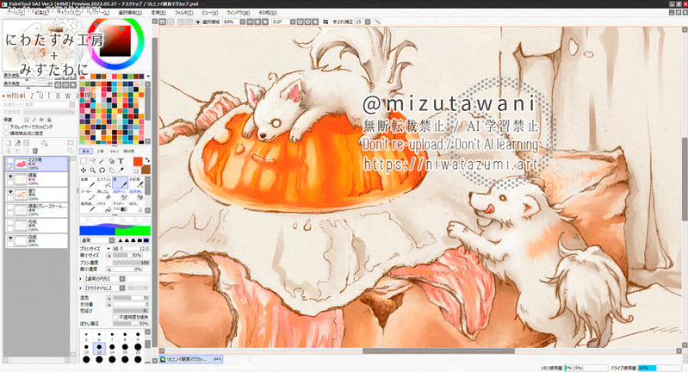Hide the 塗り layer
The image size is (688, 372).
click(x=10, y=192)
